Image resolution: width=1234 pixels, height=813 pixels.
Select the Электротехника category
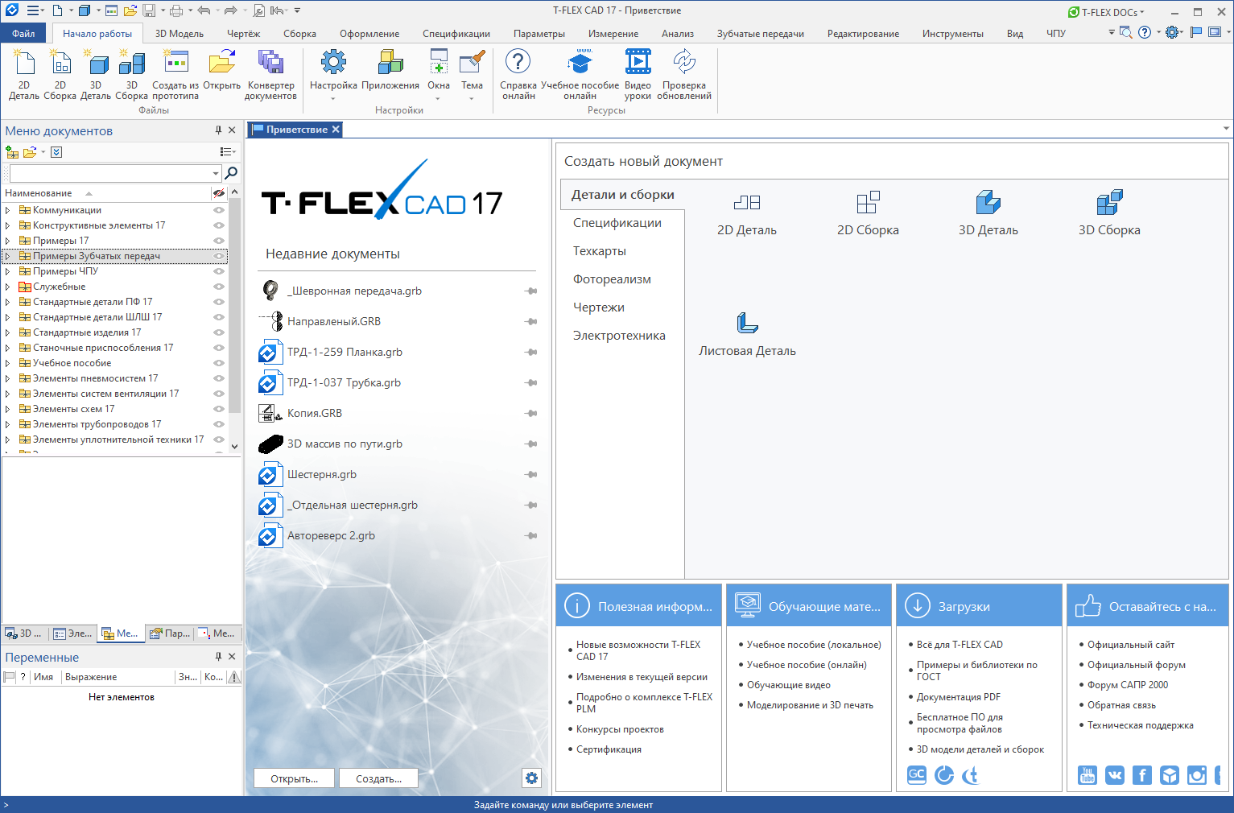click(619, 336)
